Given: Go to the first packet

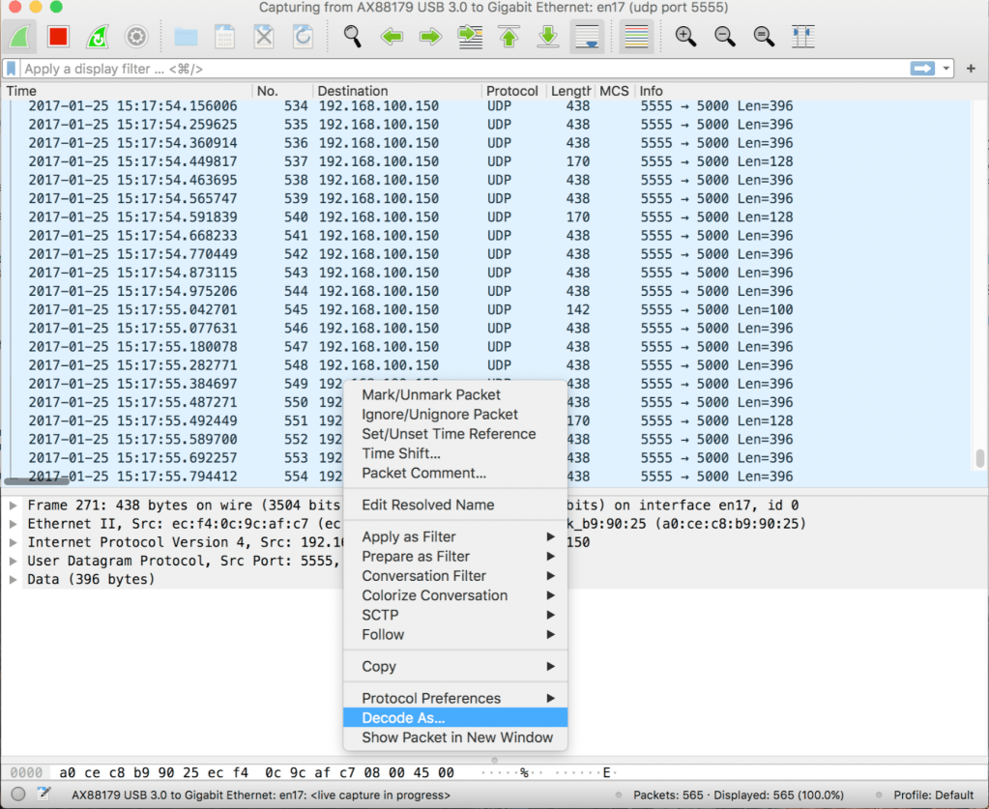Looking at the screenshot, I should (x=509, y=37).
